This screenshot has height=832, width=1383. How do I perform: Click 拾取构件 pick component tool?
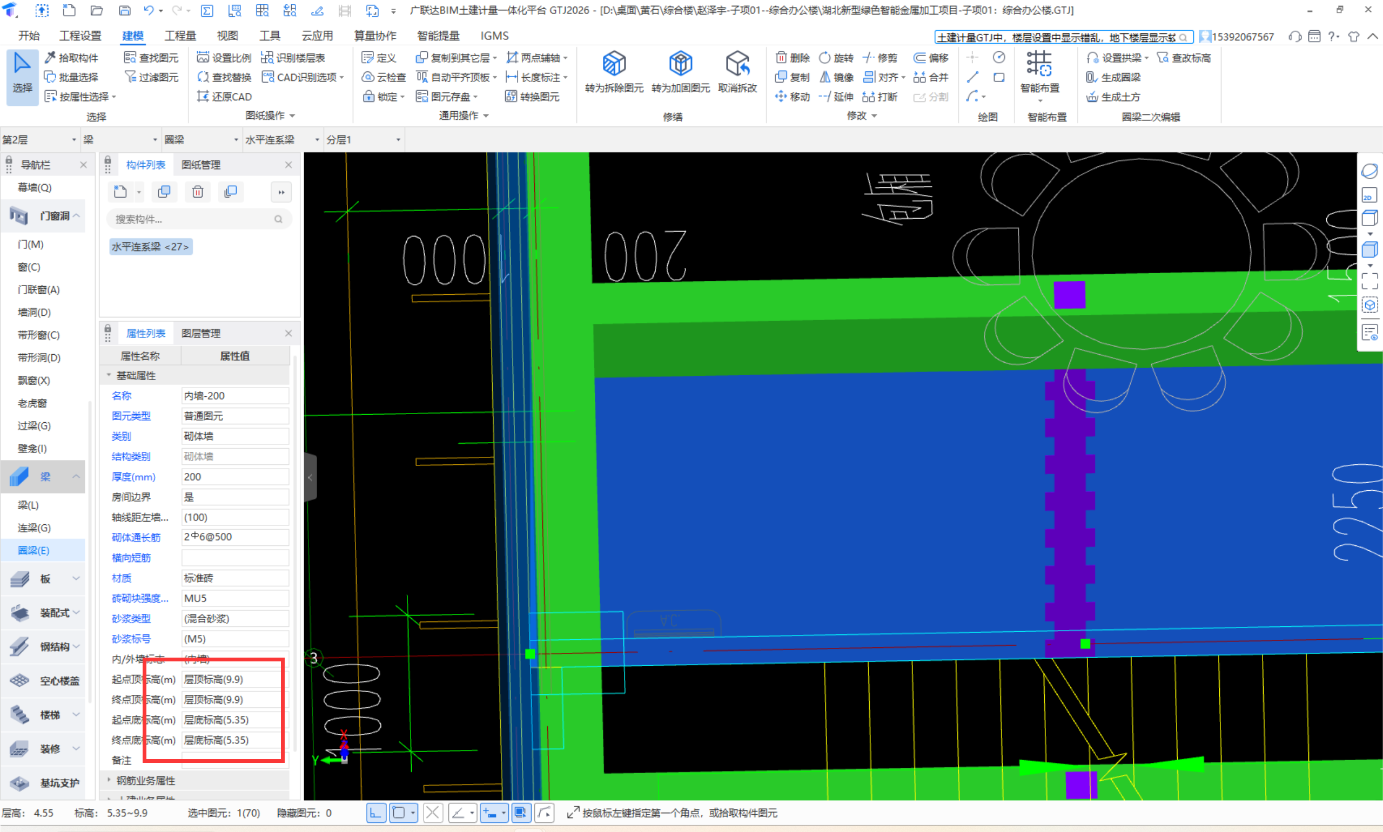coord(71,58)
